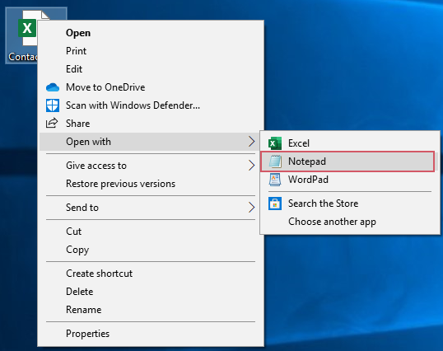
Task: Choose Open from the context menu
Action: (x=151, y=33)
